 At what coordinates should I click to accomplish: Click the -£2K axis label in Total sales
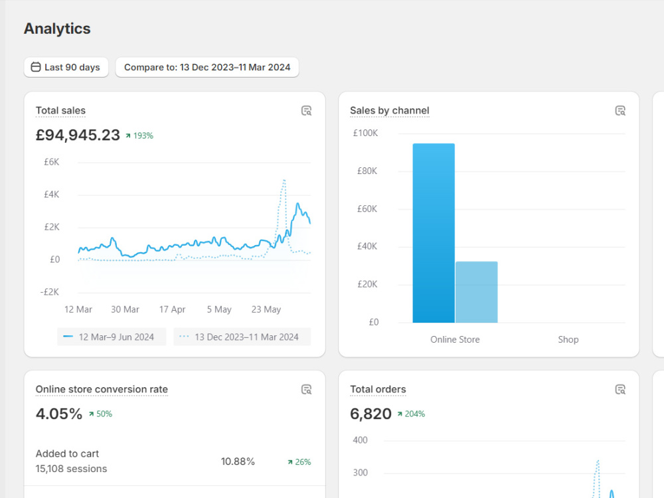(x=50, y=292)
